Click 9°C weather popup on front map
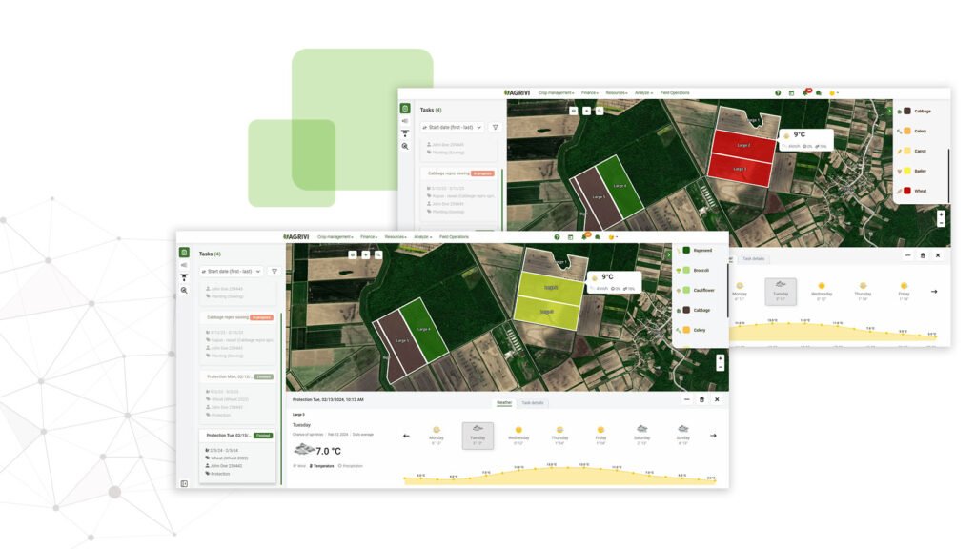The width and height of the screenshot is (976, 549). 614,281
